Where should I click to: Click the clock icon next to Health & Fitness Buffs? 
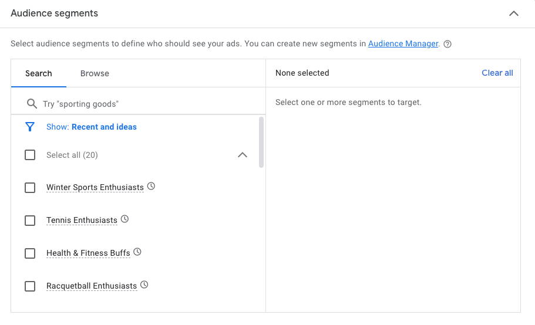pos(137,252)
